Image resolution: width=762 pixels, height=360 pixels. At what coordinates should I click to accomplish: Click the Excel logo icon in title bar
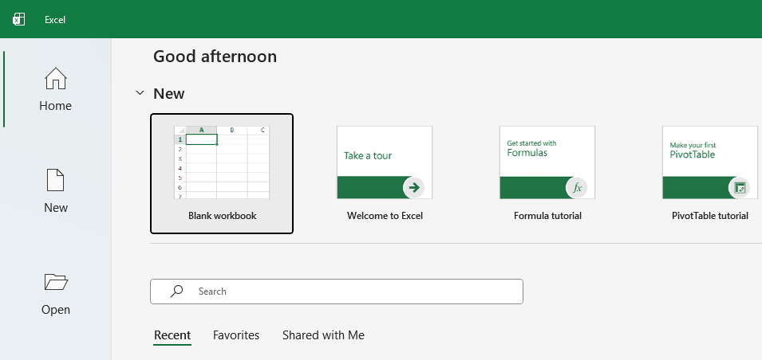pyautogui.click(x=18, y=19)
